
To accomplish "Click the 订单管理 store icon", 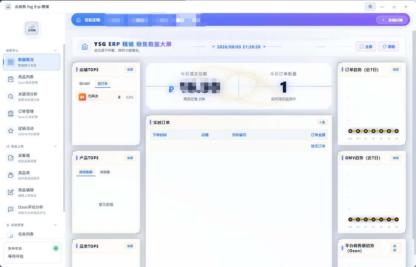I will click(11, 114).
